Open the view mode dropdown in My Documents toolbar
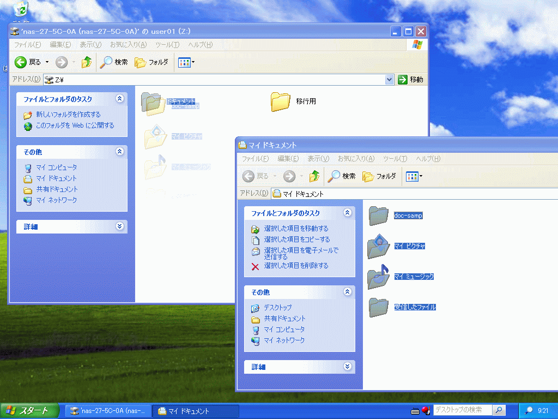 420,176
